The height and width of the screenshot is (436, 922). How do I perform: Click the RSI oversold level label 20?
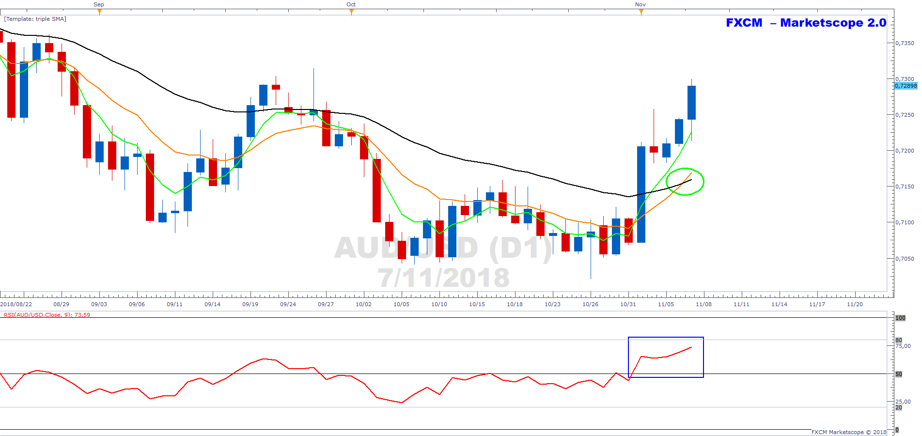899,407
